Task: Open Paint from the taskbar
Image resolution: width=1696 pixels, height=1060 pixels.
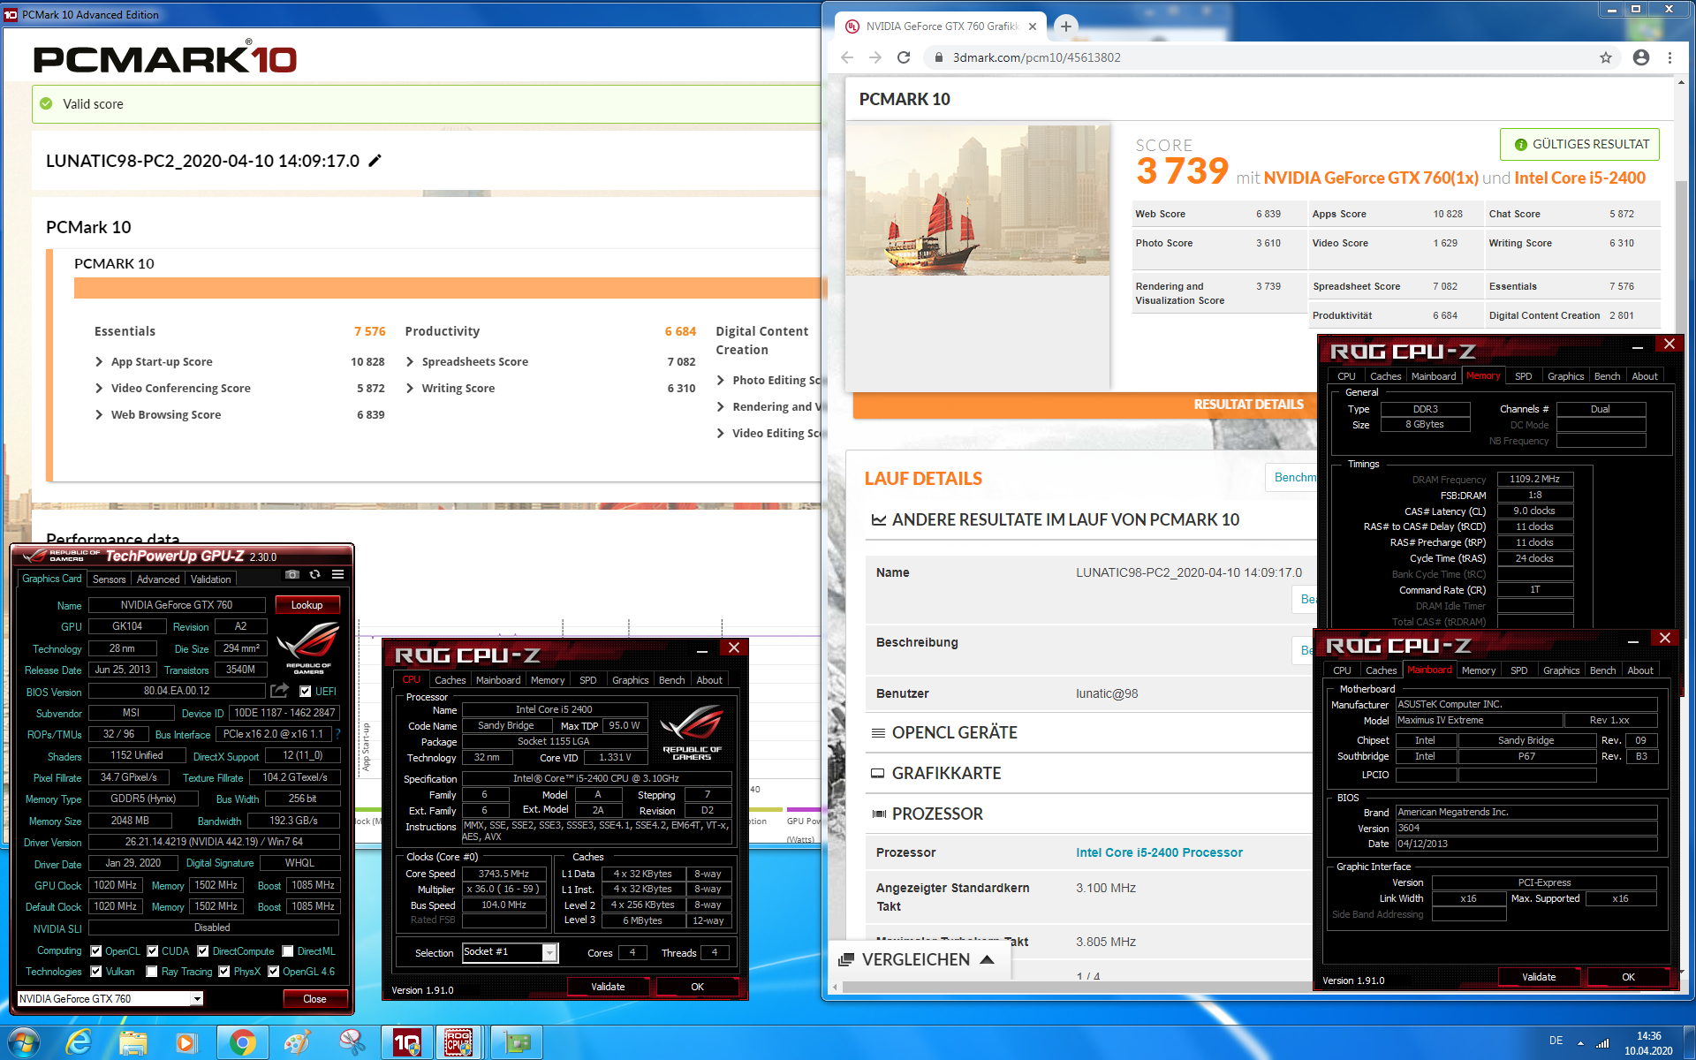Action: click(x=297, y=1042)
